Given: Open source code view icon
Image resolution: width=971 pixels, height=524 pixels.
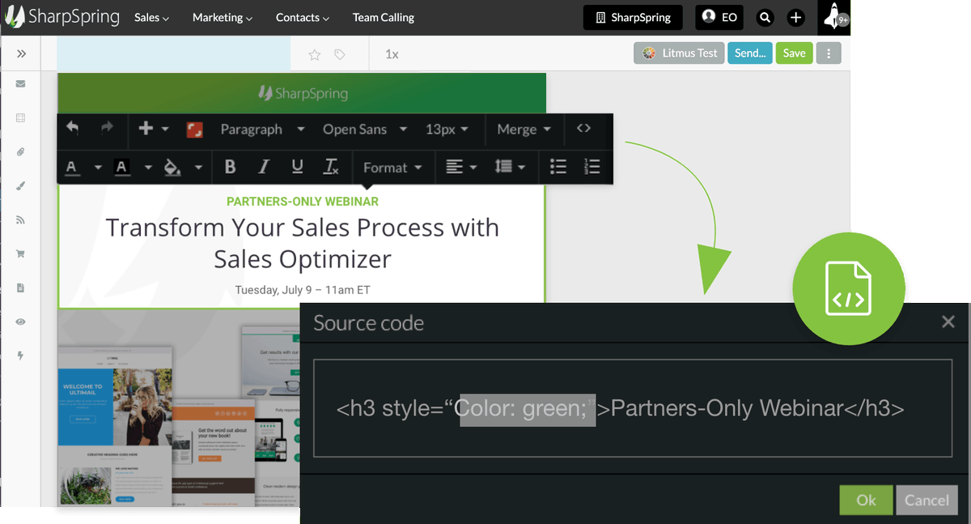Looking at the screenshot, I should (583, 129).
